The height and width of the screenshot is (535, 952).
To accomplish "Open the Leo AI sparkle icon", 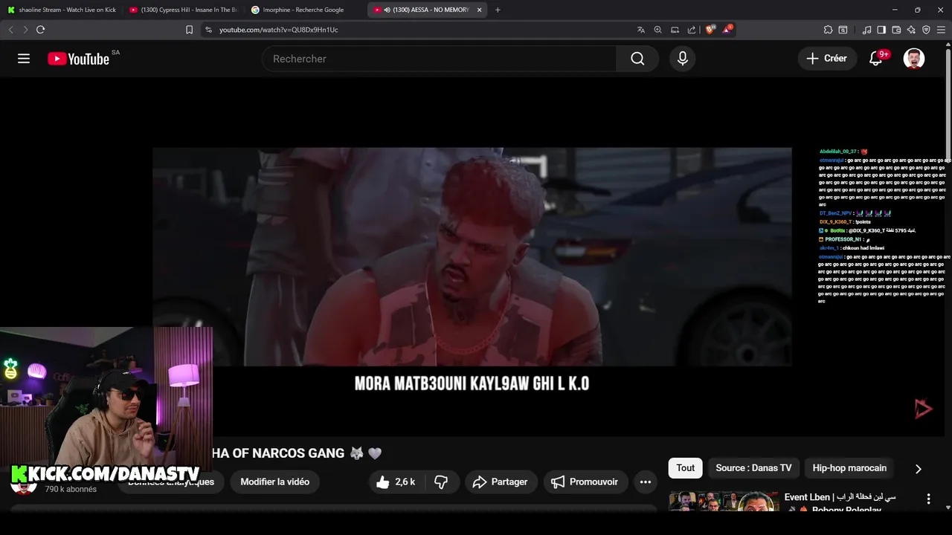I will tap(911, 30).
